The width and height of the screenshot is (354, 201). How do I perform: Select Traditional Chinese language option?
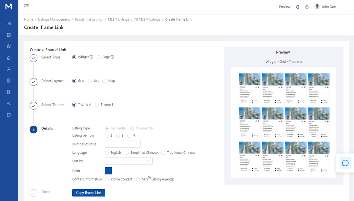[163, 153]
